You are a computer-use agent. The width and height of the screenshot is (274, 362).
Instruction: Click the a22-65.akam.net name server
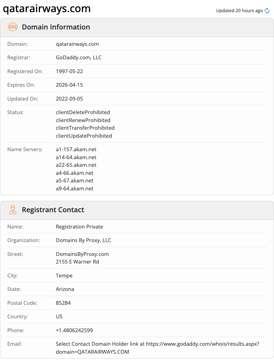tap(76, 165)
